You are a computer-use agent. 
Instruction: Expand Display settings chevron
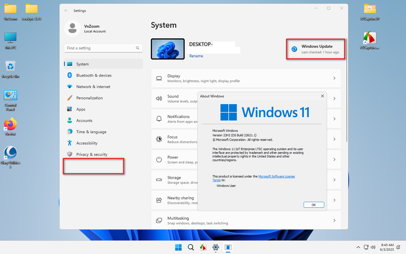pos(334,78)
